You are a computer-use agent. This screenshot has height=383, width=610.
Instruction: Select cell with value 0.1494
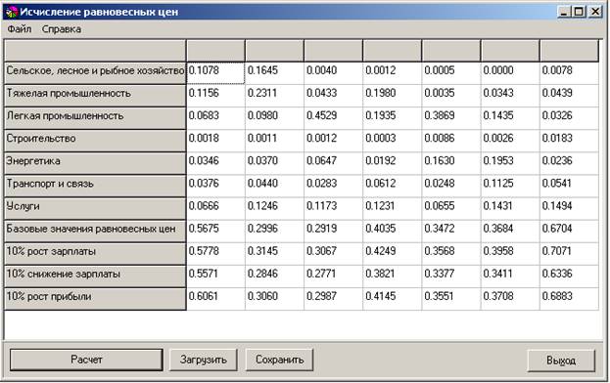pyautogui.click(x=569, y=208)
